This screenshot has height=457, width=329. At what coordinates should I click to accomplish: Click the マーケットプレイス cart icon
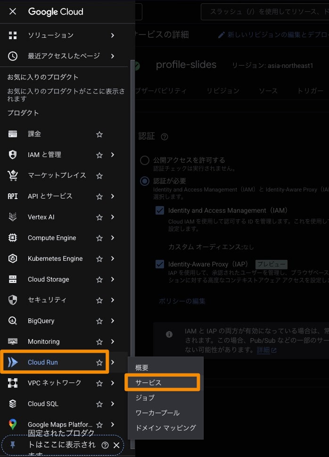(x=13, y=175)
